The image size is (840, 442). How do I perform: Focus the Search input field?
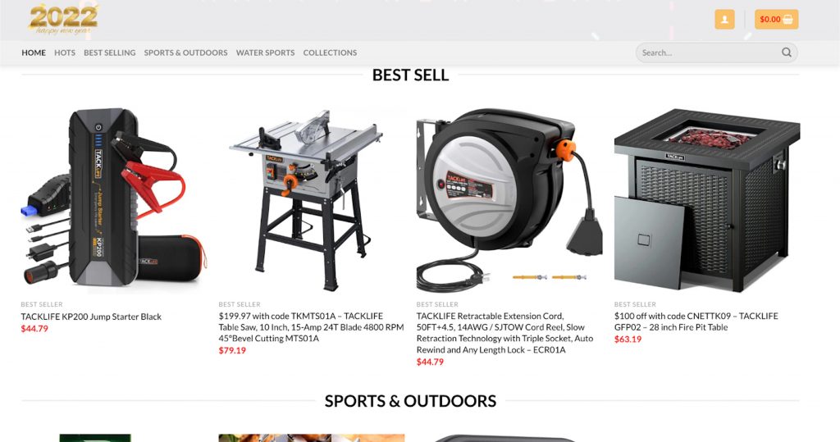tap(716, 52)
